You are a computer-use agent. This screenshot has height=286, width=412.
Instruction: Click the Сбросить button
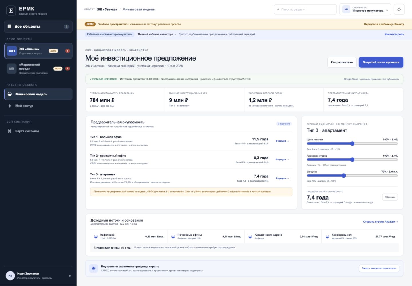[x=390, y=197]
